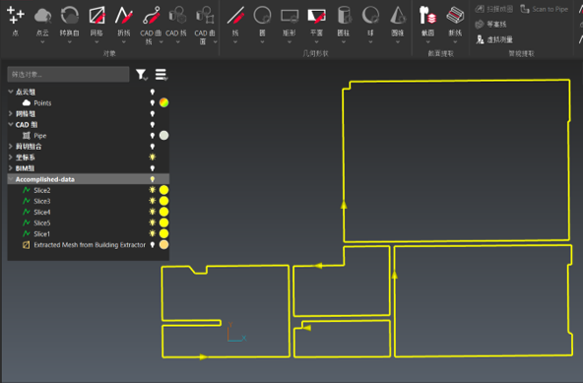Select the Sphere (球) shape tool
583x383 pixels.
click(x=370, y=15)
